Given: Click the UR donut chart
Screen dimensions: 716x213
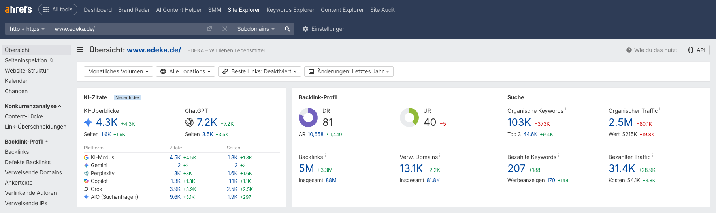Looking at the screenshot, I should click(409, 118).
